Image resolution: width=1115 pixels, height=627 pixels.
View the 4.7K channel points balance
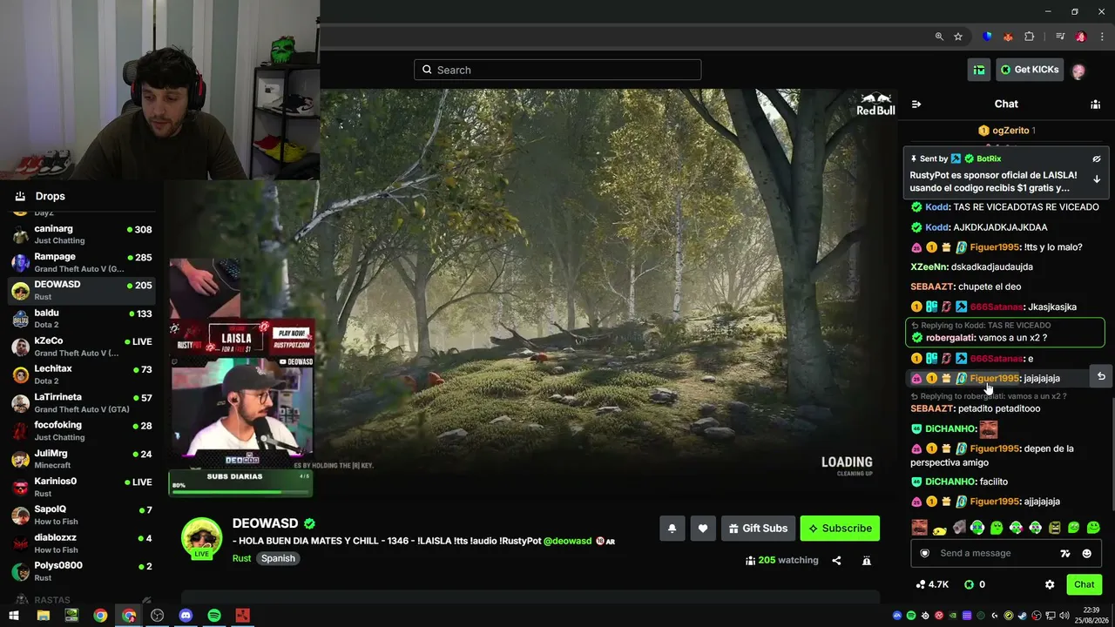(932, 584)
